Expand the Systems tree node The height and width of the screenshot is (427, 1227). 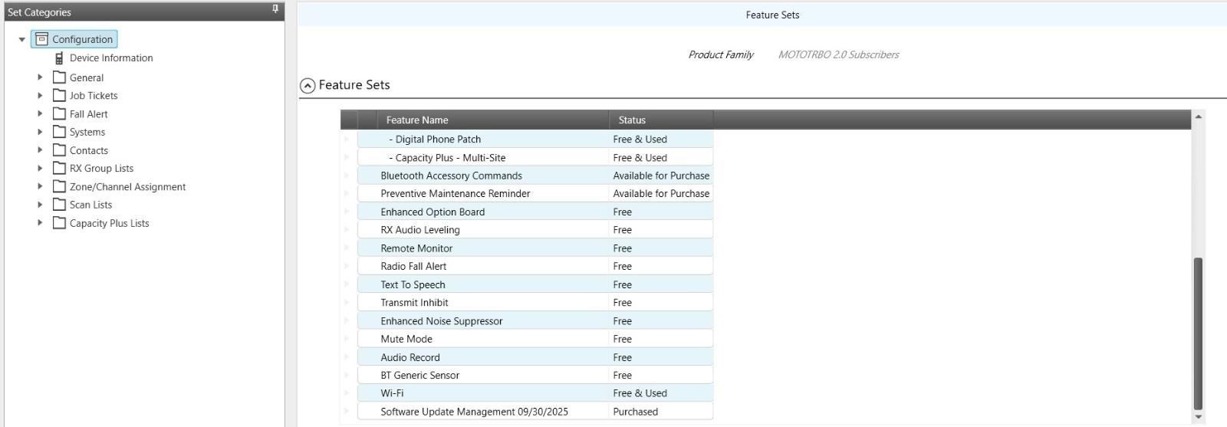[x=40, y=132]
